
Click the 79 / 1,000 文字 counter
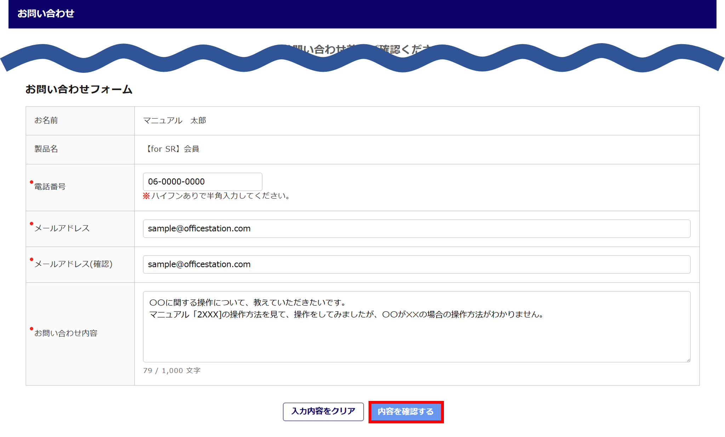click(172, 371)
